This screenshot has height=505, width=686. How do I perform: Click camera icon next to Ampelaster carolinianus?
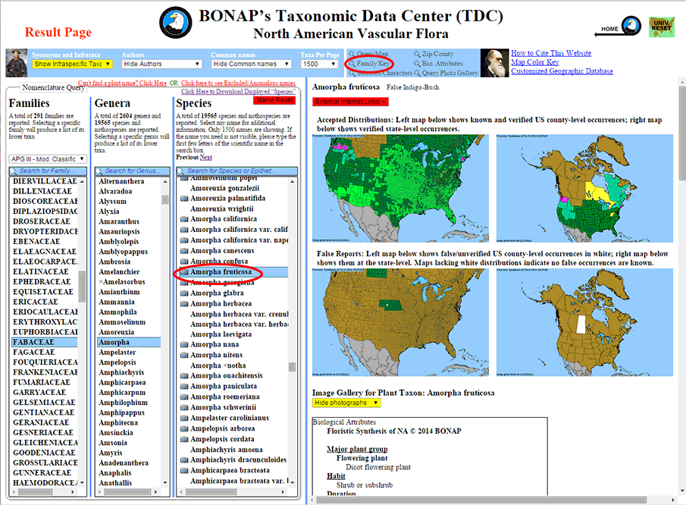pos(184,418)
